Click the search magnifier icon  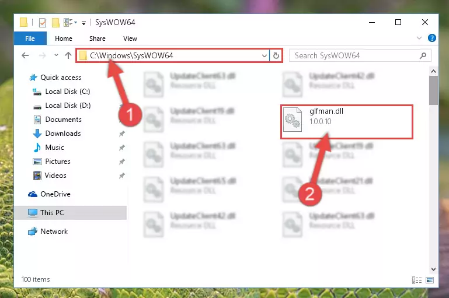423,55
